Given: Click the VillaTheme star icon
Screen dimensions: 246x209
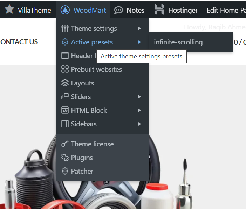Looking at the screenshot, I should click(9, 9).
